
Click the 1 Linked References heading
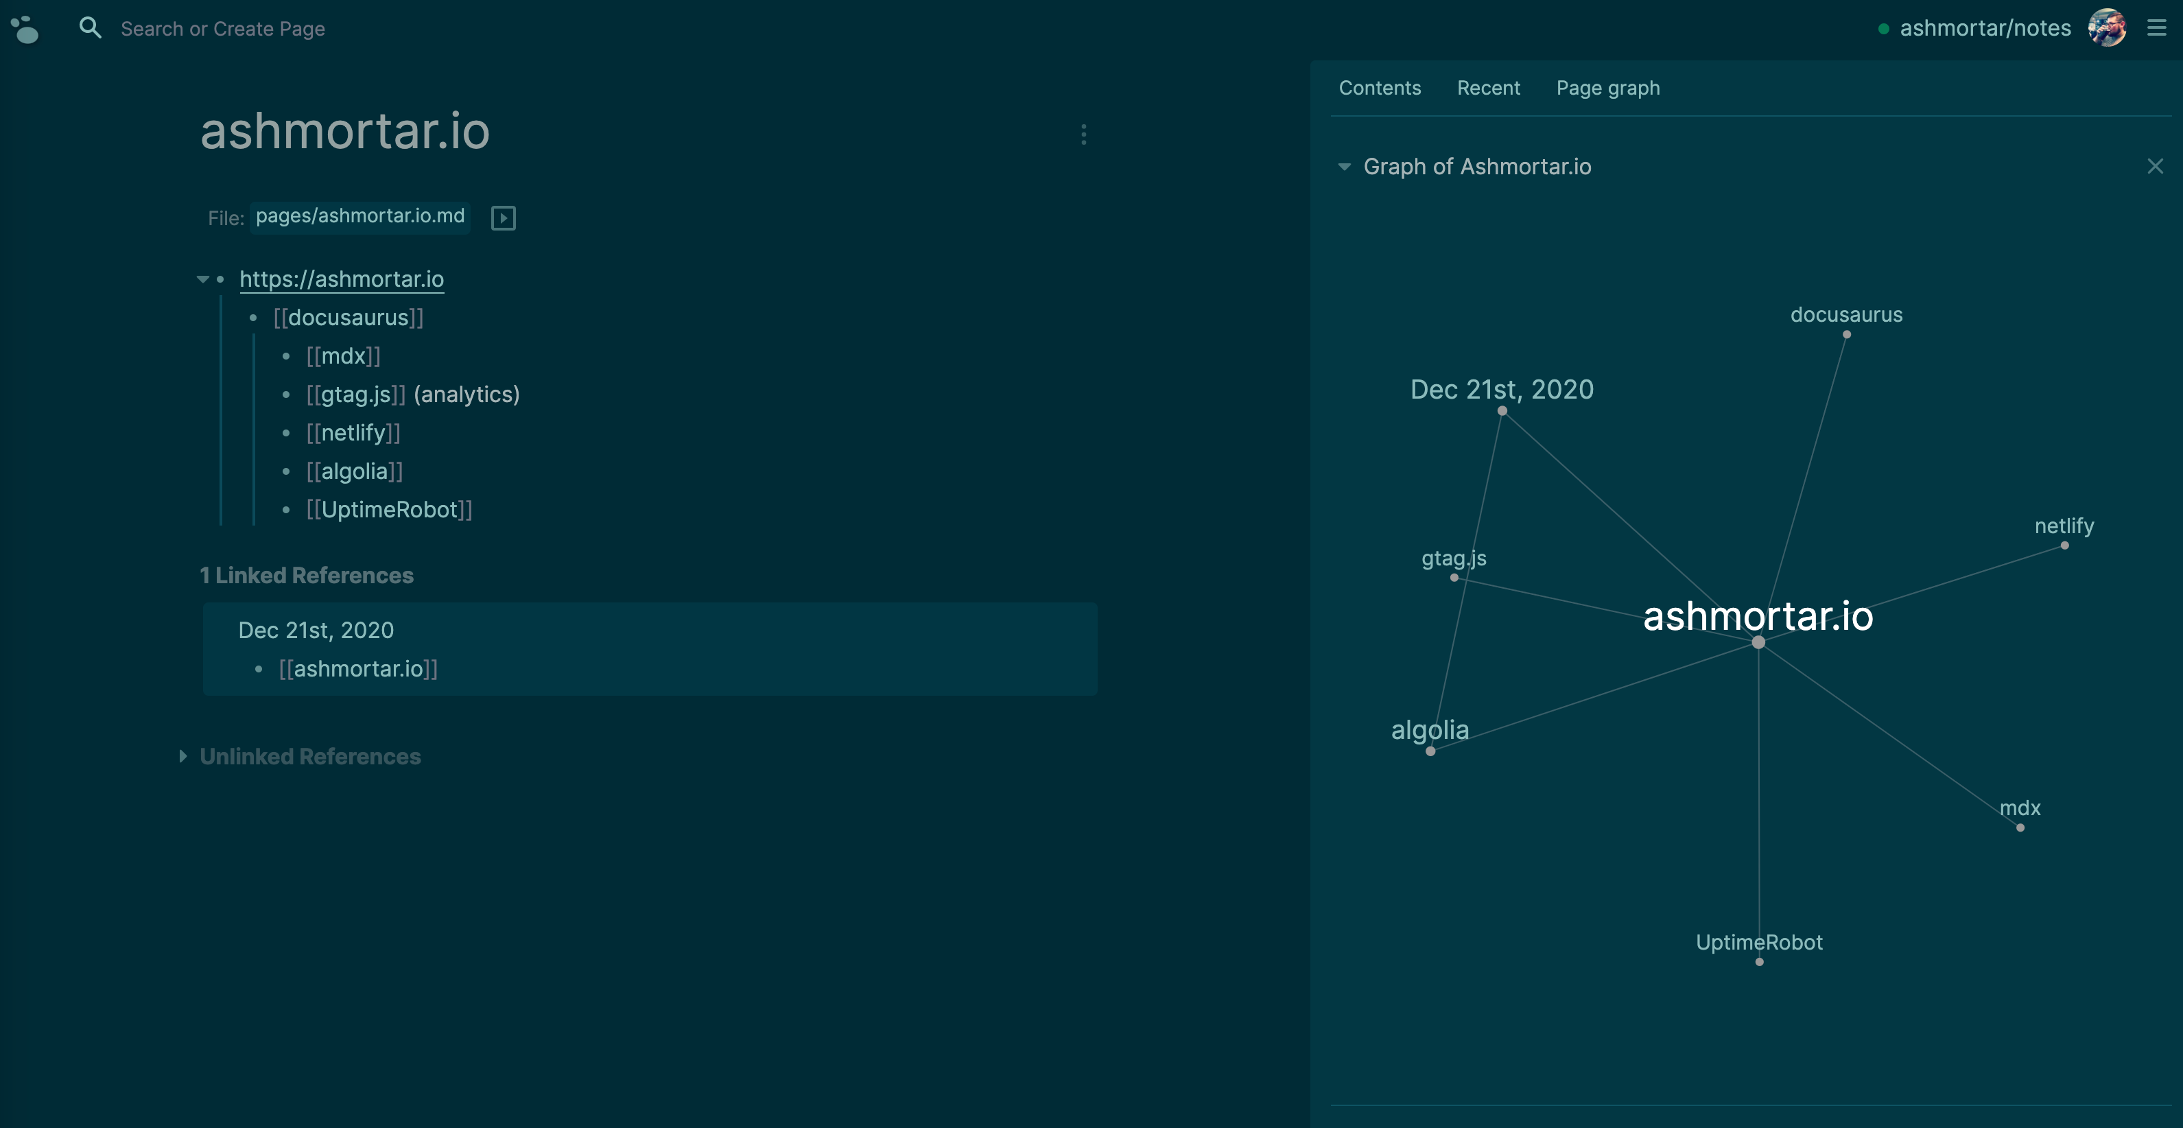pyautogui.click(x=307, y=576)
